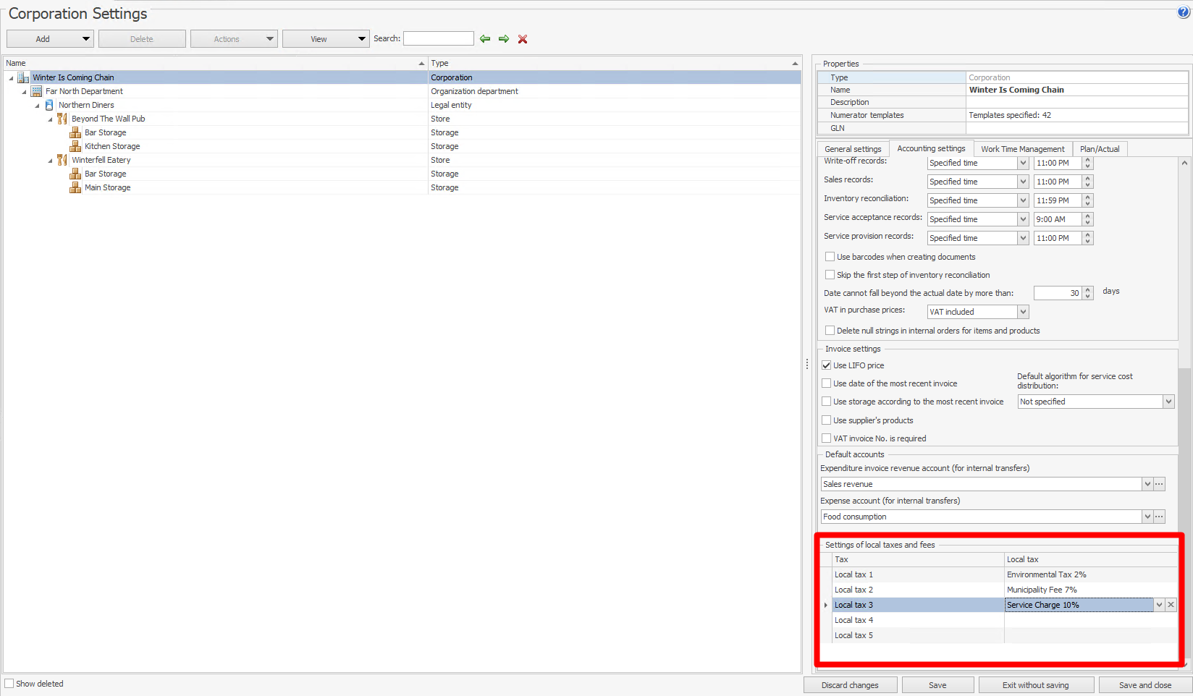This screenshot has height=696, width=1193.
Task: Click Numerator templates property row
Action: (x=1003, y=115)
